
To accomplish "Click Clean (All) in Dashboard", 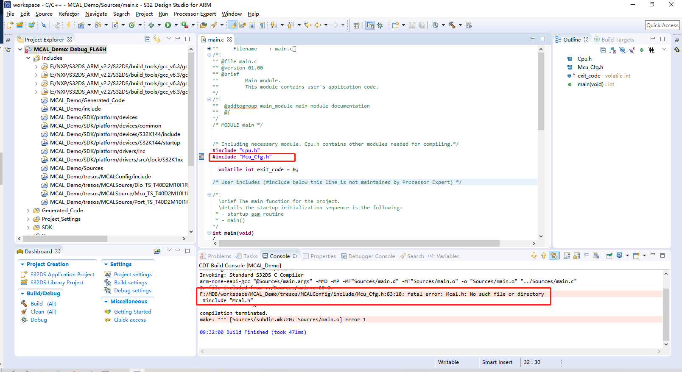I will (x=43, y=312).
